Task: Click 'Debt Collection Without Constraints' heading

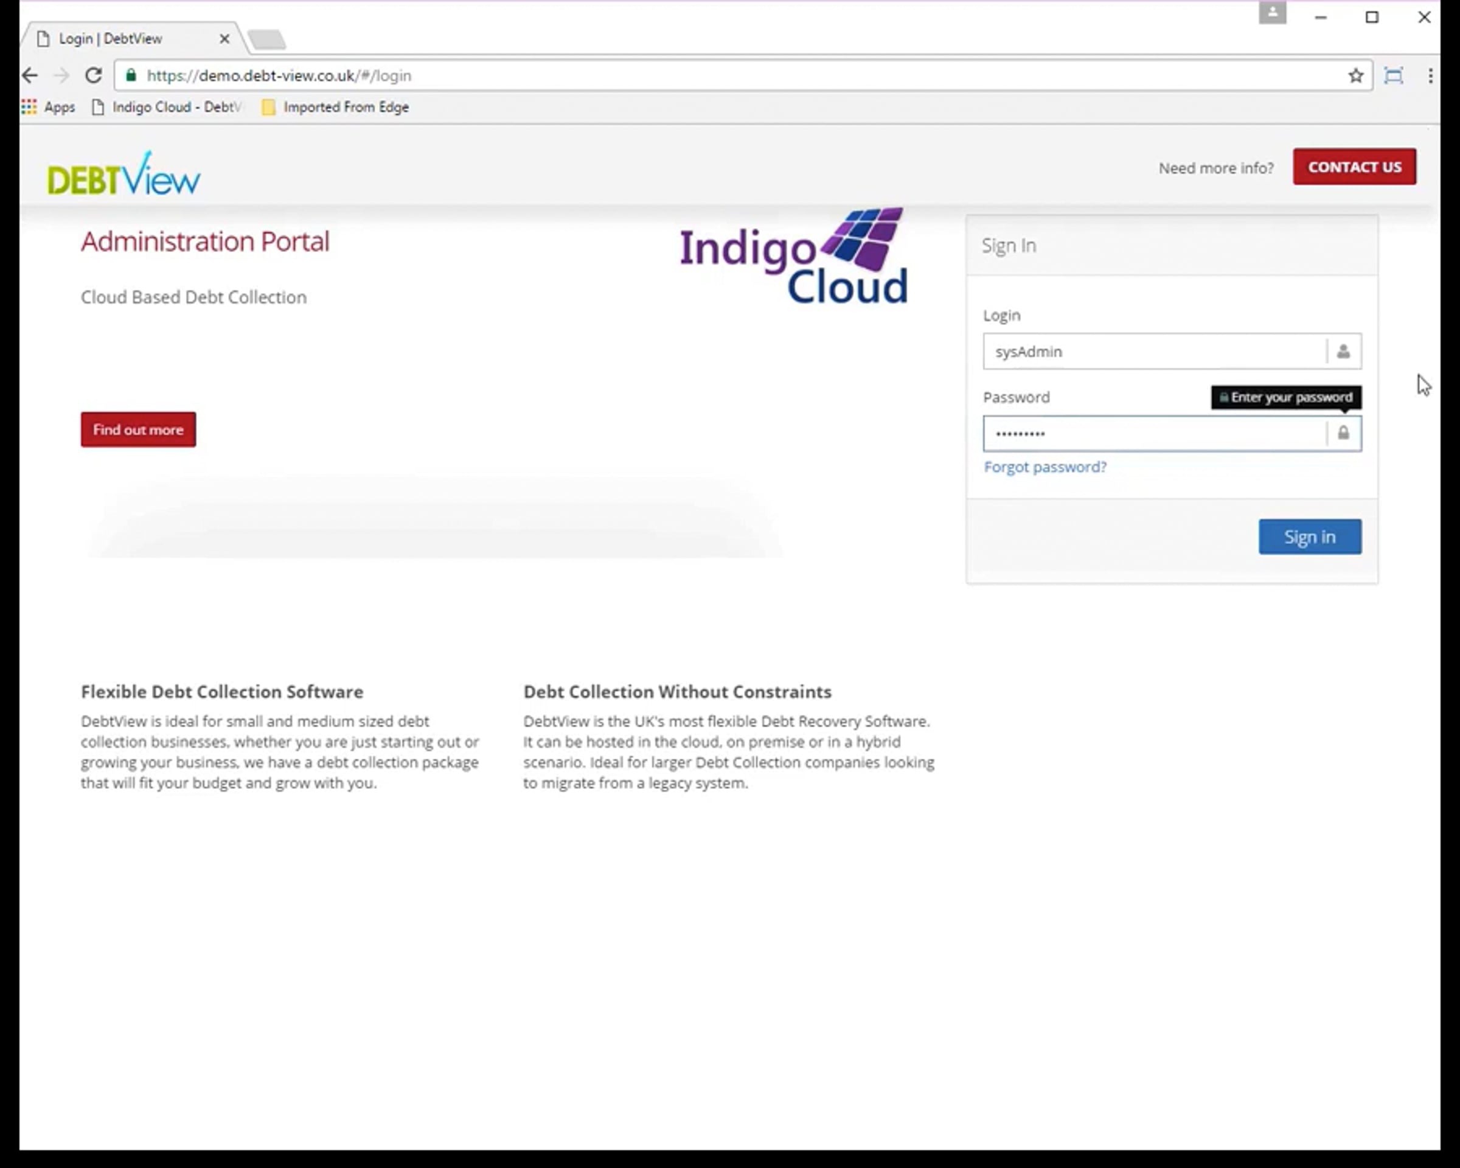Action: pyautogui.click(x=677, y=691)
